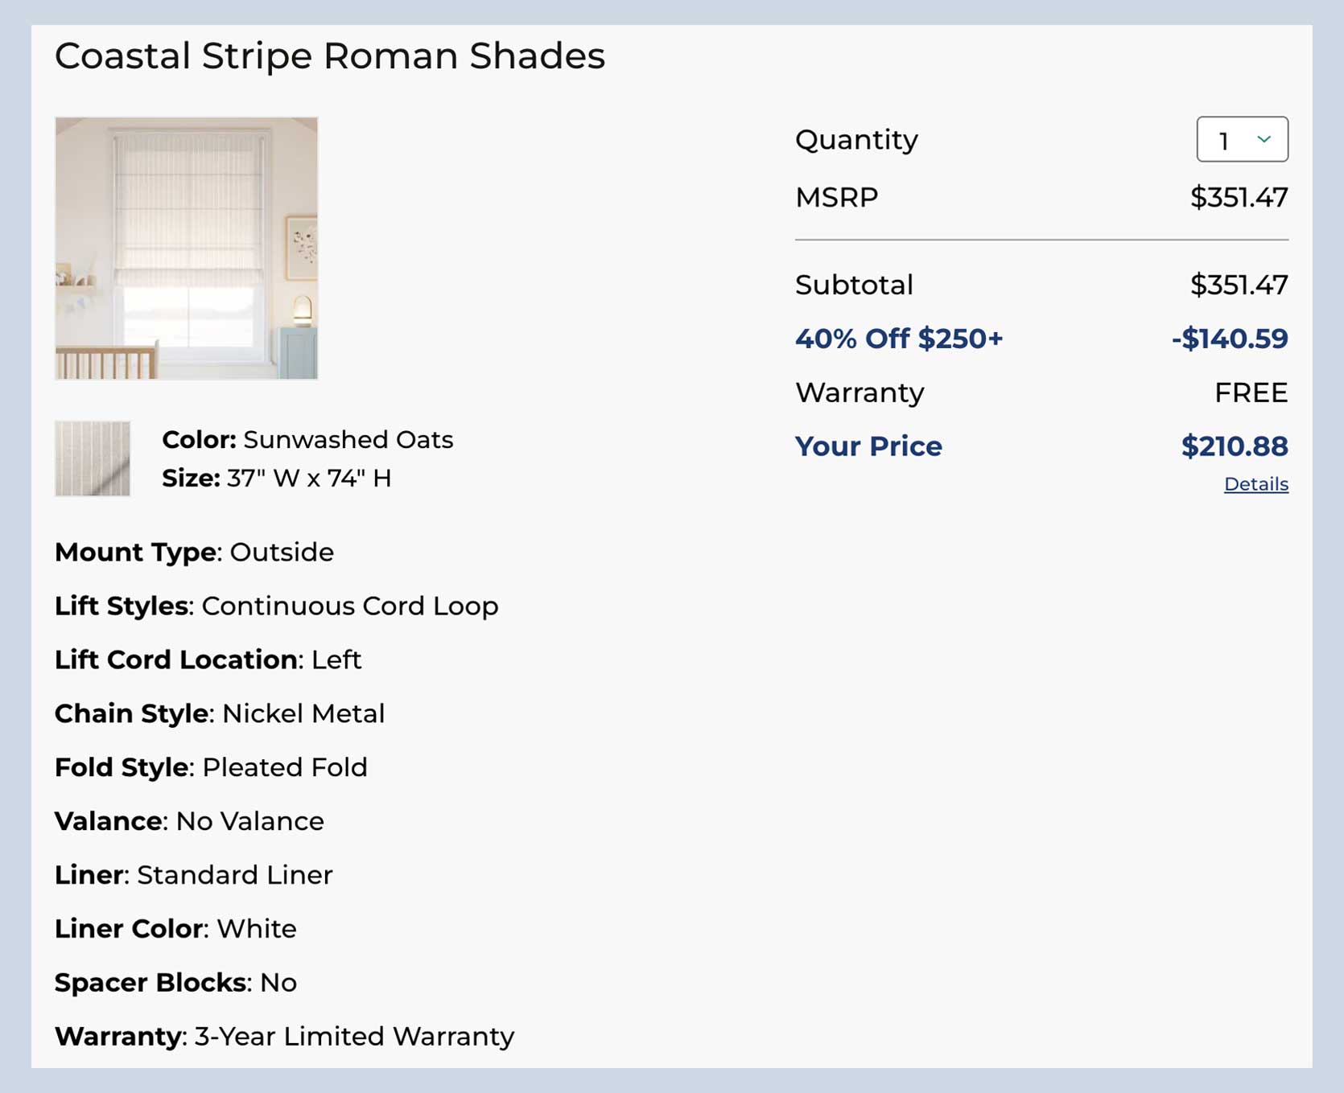Click the Coastal Stripe Roman Shades title
Screen dimensions: 1344x1093
coord(330,56)
